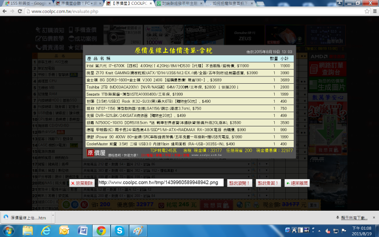This screenshot has width=379, height=237.
Task: Click the browser forward arrow
Action: tap(12, 11)
